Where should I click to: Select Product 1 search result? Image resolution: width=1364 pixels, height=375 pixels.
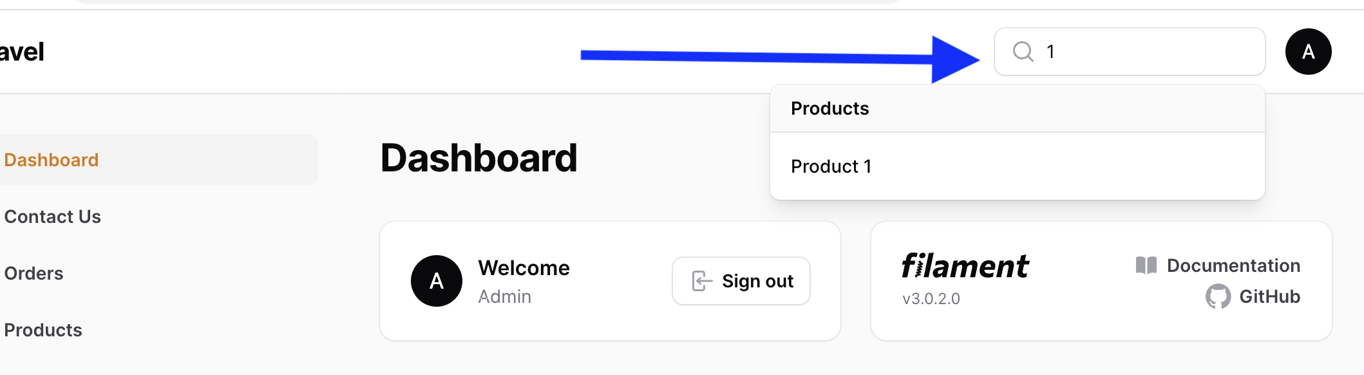1018,166
